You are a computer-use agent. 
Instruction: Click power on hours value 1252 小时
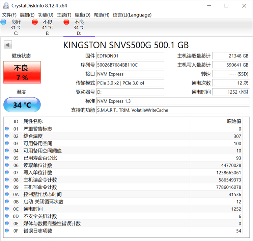click(x=231, y=92)
